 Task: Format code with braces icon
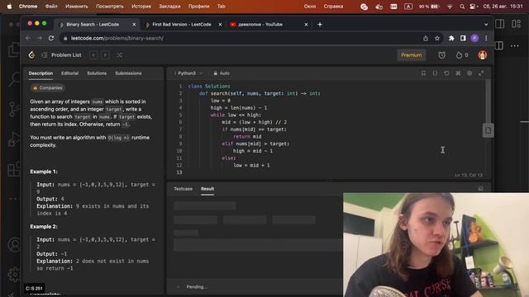pyautogui.click(x=435, y=73)
